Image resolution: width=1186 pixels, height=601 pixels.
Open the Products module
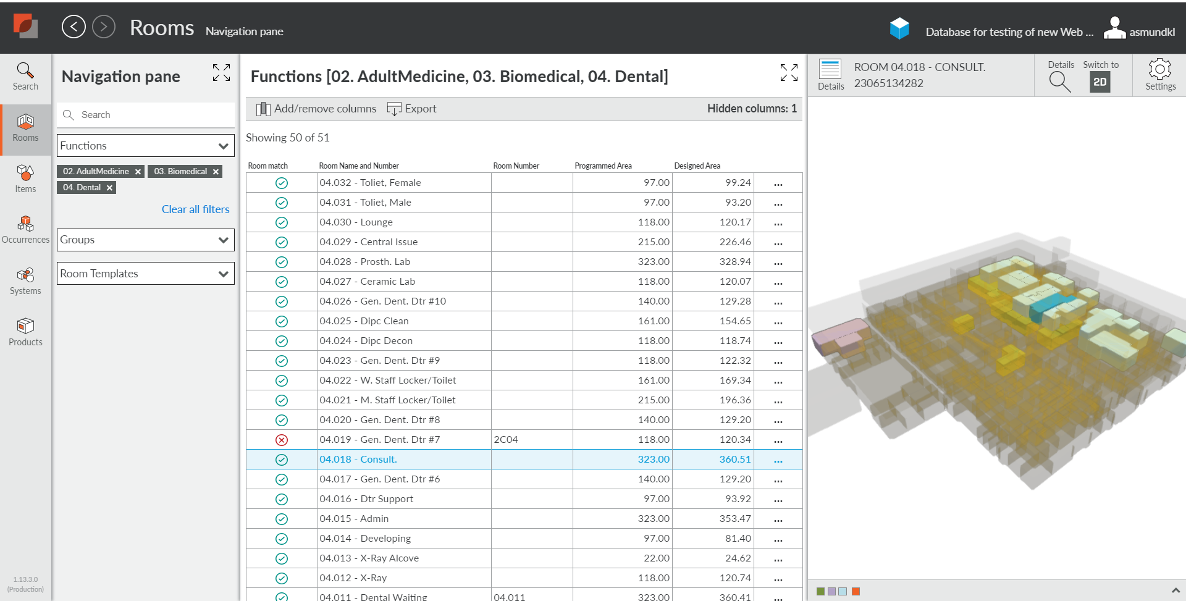[x=25, y=332]
